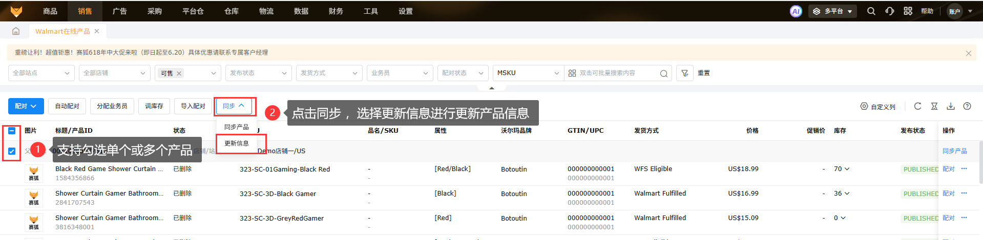The image size is (983, 240).
Task: Click the search icon in MSKU field
Action: click(663, 74)
